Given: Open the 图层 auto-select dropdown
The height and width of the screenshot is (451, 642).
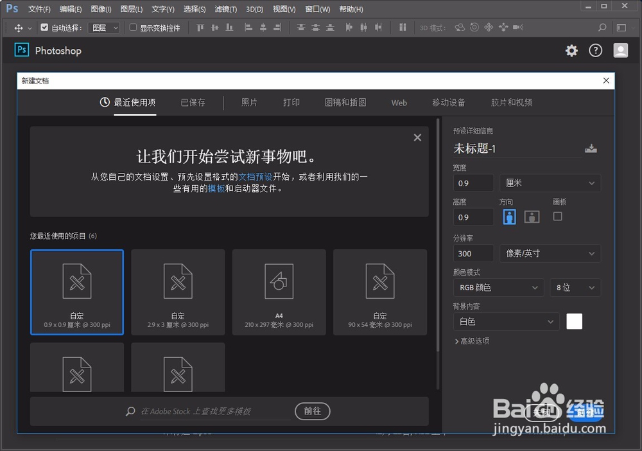Looking at the screenshot, I should (x=104, y=28).
